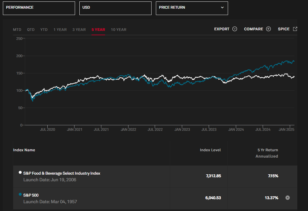Switch to the 10 Year range
Image resolution: width=308 pixels, height=211 pixels.
point(119,30)
